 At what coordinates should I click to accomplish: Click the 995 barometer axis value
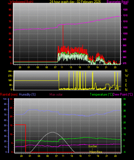[x=125, y=39]
